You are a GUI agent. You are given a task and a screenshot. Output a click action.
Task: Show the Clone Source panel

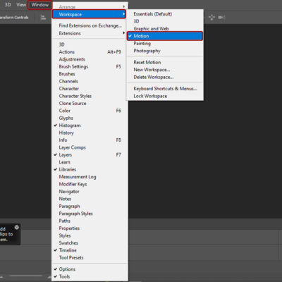coord(90,104)
